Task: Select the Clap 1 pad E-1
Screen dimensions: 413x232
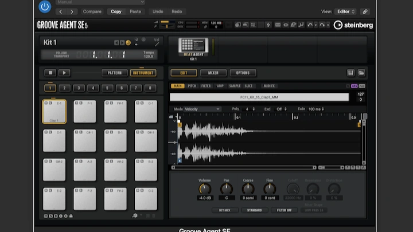Action: click(54, 112)
